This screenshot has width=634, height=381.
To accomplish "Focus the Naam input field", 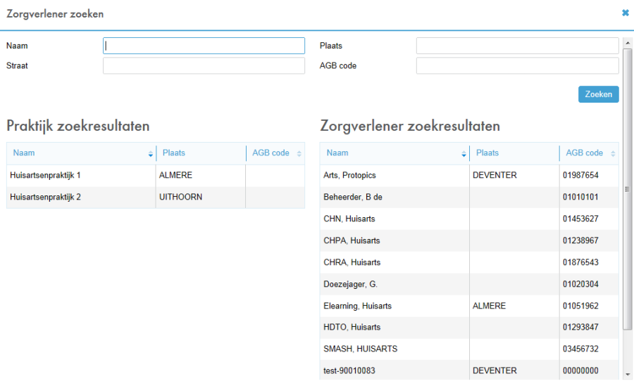I will point(204,46).
